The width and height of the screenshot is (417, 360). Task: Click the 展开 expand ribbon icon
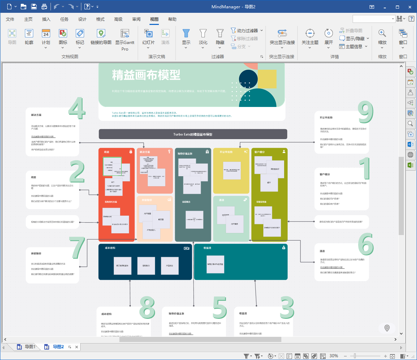[329, 33]
